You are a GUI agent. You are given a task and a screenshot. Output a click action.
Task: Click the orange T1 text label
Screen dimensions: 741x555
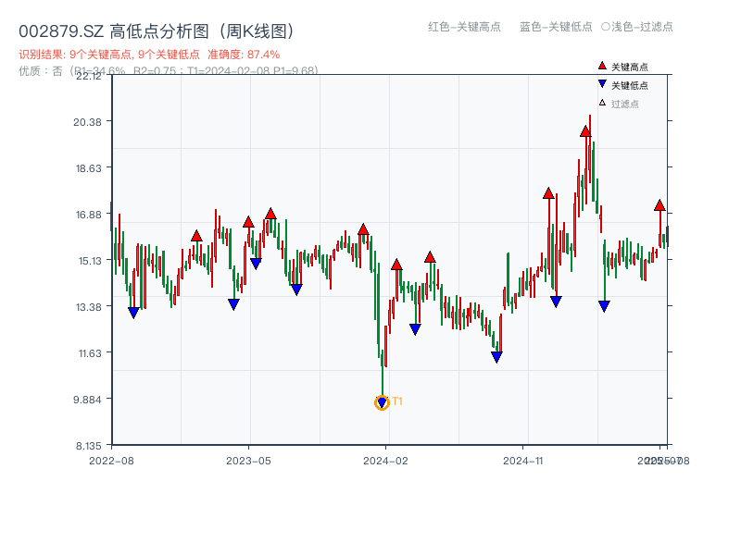pos(397,401)
